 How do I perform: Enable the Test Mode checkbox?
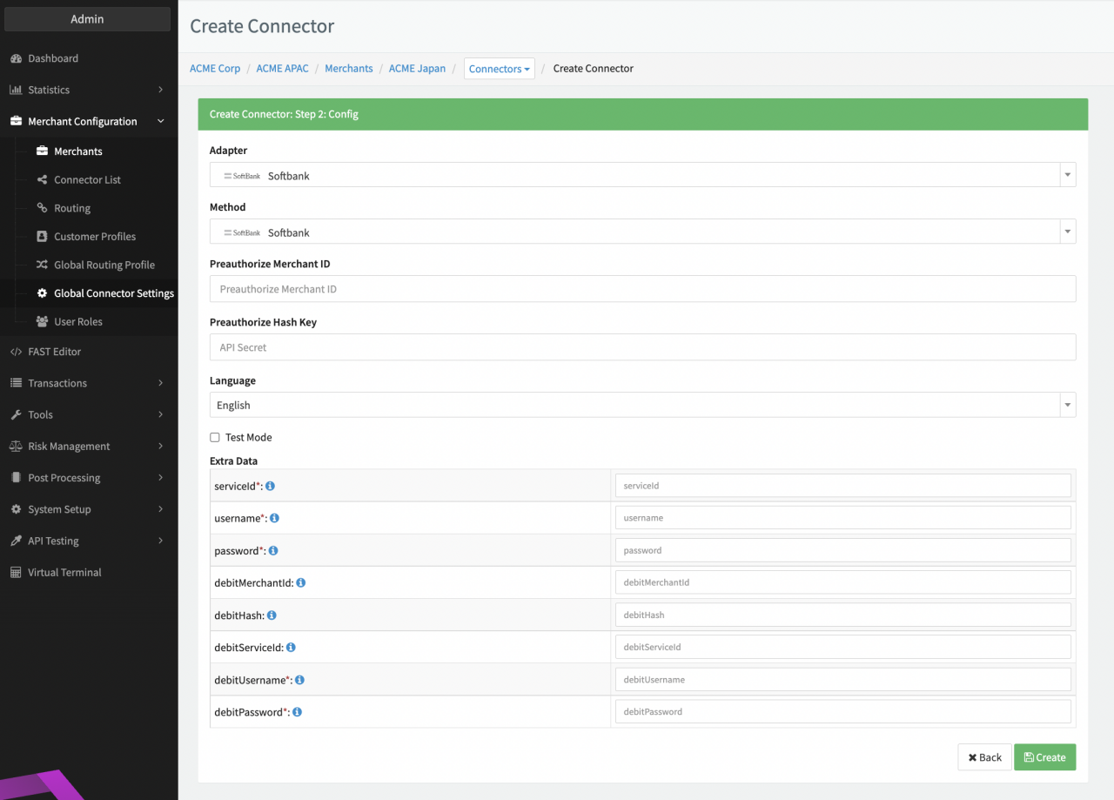point(215,438)
